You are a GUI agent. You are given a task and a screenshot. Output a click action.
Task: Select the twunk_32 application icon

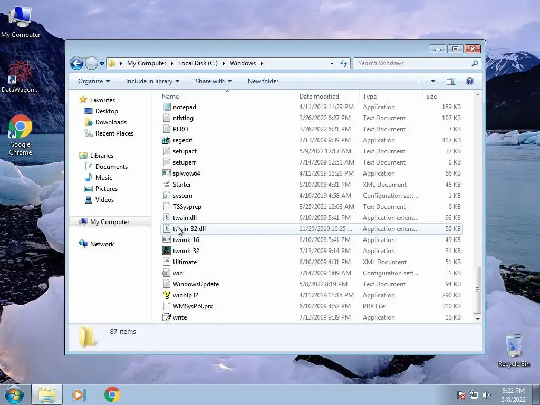coord(167,250)
